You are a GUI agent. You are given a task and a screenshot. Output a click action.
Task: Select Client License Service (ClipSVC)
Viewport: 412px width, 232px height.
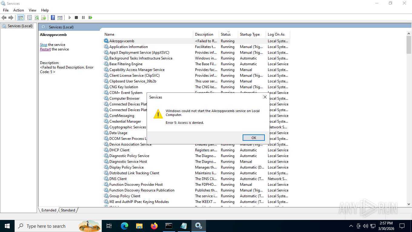pos(197,76)
